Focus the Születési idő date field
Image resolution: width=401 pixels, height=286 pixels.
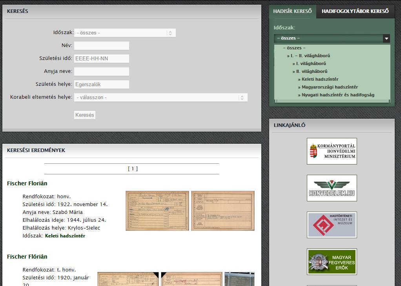tap(102, 58)
